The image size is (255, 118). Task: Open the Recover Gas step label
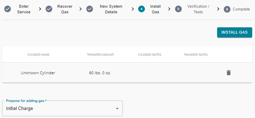point(65,9)
